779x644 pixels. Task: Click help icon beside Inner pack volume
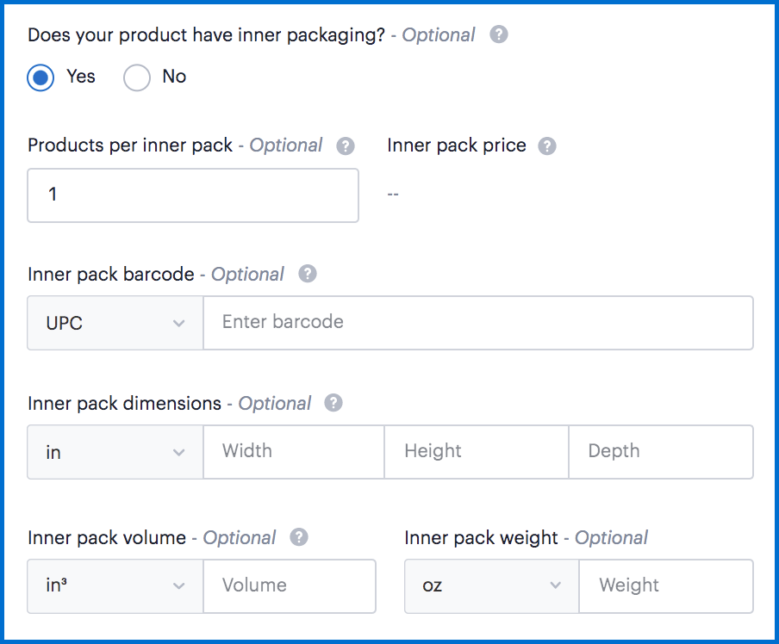tap(298, 537)
